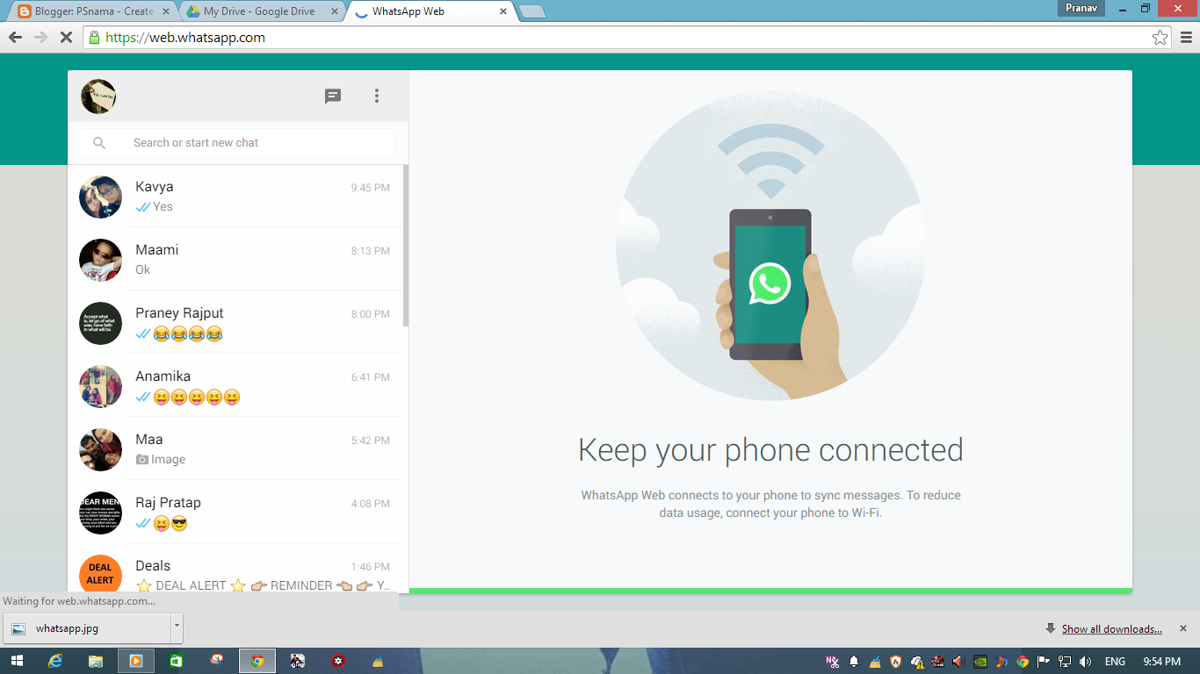Image resolution: width=1200 pixels, height=674 pixels.
Task: Switch to the Blogger PSnama tab
Action: (x=93, y=11)
